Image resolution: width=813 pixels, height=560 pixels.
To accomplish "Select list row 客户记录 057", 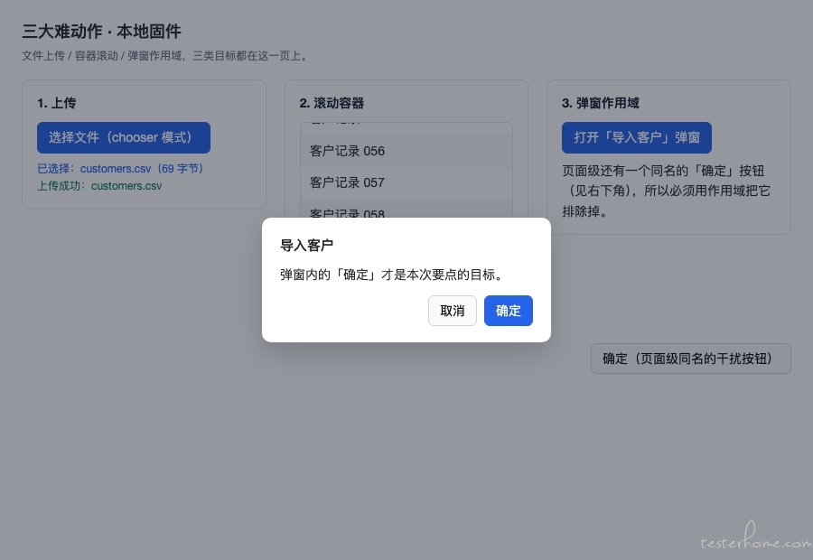I will coord(406,182).
